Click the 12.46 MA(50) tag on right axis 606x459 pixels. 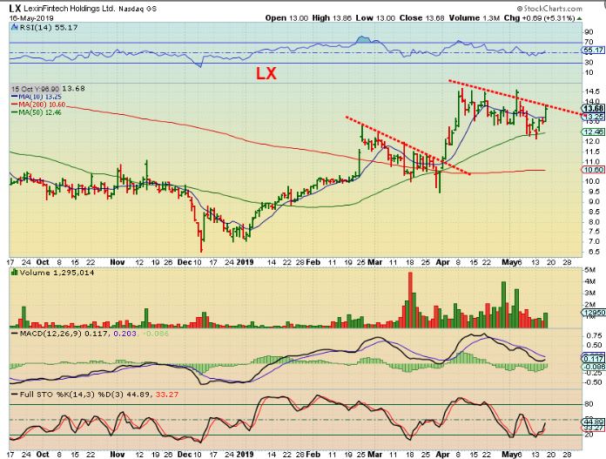click(593, 132)
